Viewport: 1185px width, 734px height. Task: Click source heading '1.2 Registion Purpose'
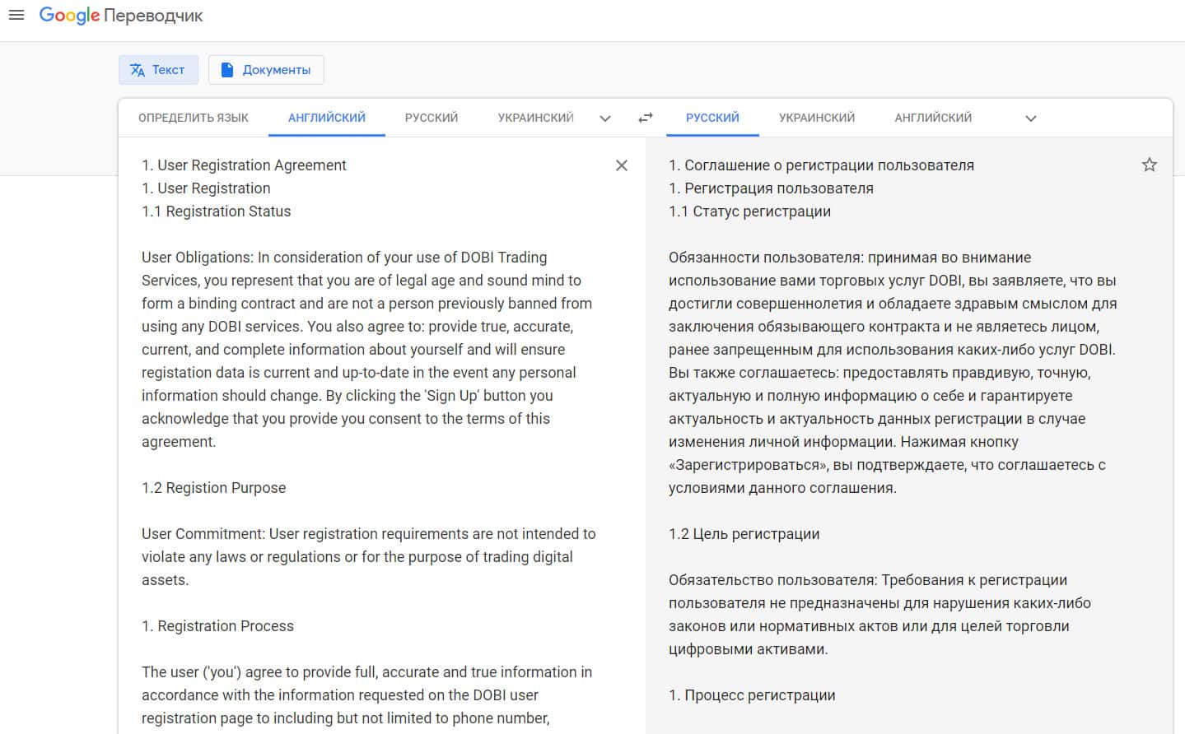[x=213, y=488]
